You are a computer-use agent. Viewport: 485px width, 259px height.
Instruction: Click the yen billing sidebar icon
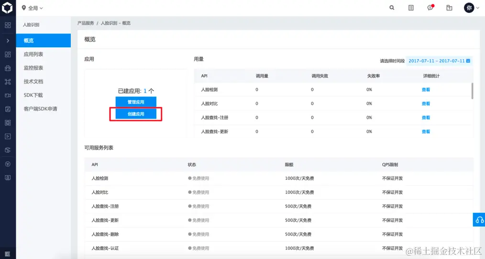[x=8, y=164]
